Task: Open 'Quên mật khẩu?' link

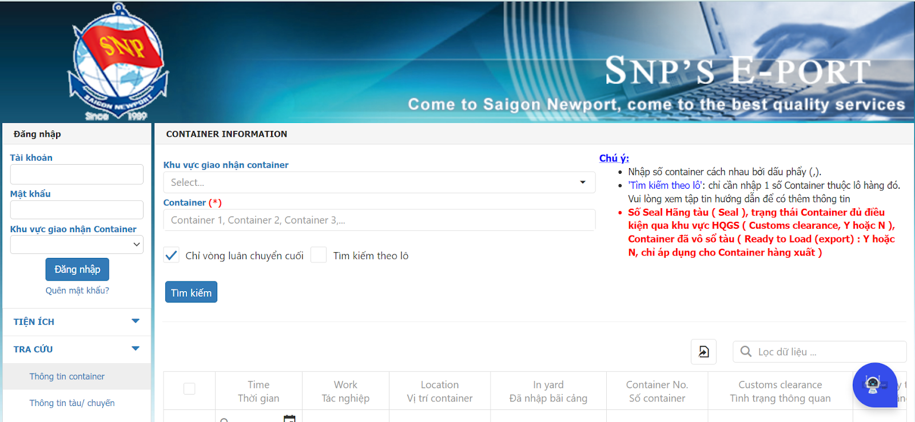Action: click(77, 290)
